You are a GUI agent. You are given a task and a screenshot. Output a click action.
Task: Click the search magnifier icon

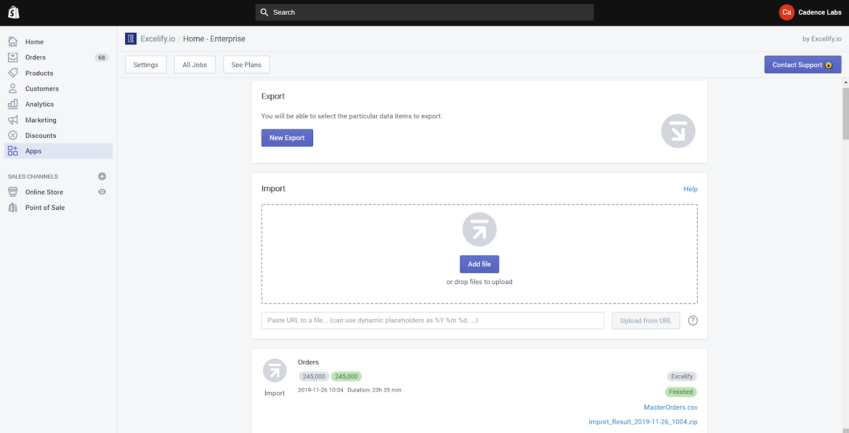tap(264, 12)
